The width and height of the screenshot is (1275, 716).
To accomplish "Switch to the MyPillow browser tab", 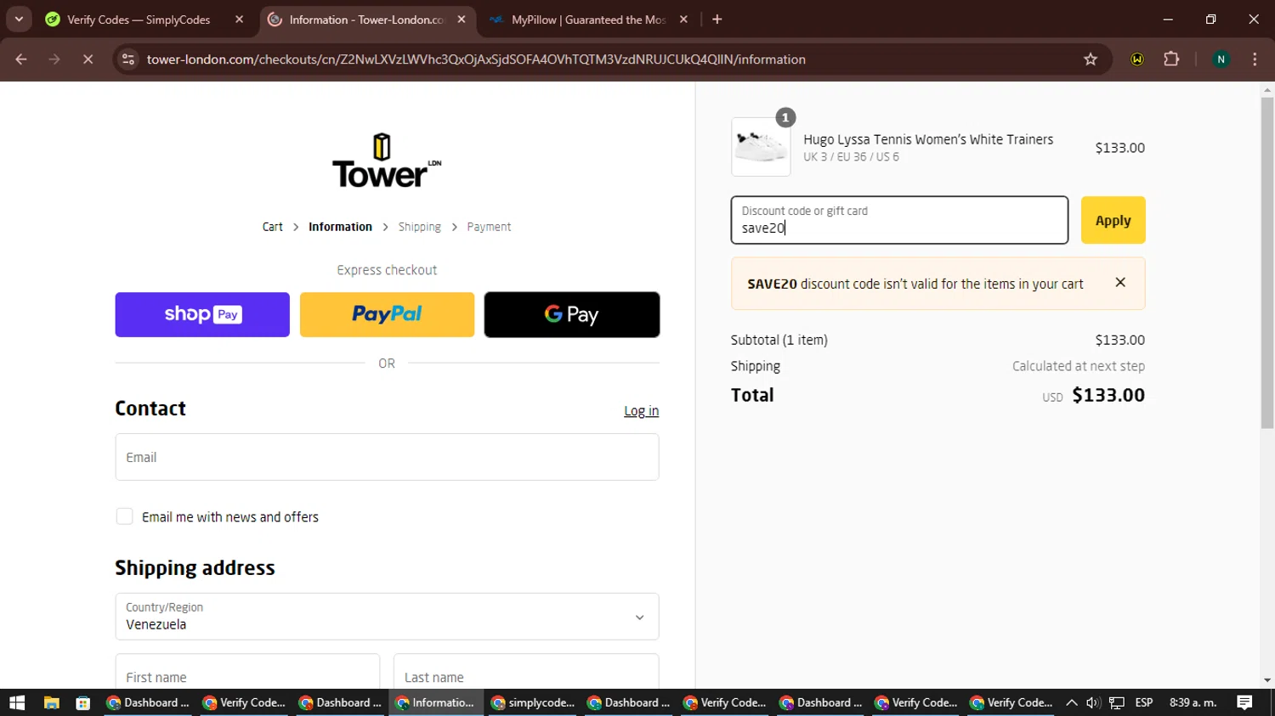I will 588,20.
